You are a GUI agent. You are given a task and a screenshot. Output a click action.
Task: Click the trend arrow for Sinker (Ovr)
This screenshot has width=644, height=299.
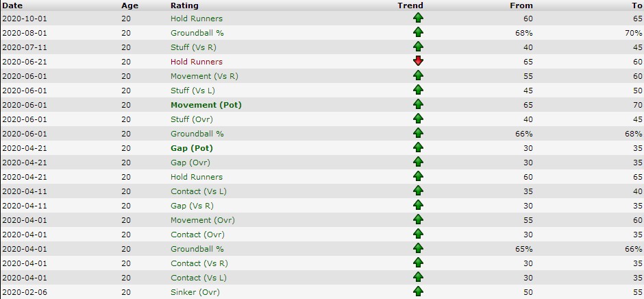tap(418, 292)
